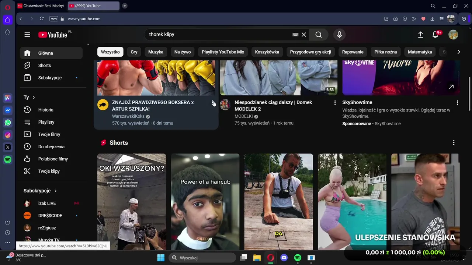472x265 pixels.
Task: Open the WarszawskiKoks channel name link
Action: point(128,116)
